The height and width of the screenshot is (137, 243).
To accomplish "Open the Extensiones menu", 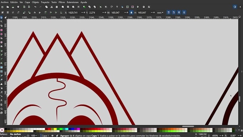I will pos(73,3).
